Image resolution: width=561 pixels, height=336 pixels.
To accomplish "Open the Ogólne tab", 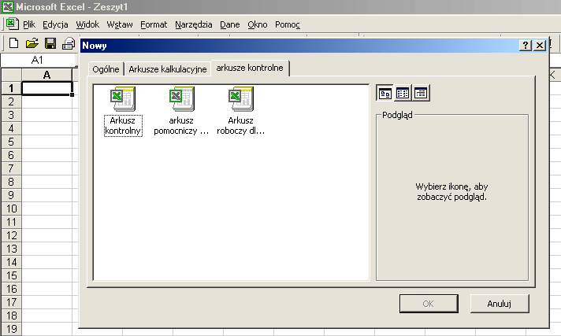I will click(x=106, y=69).
